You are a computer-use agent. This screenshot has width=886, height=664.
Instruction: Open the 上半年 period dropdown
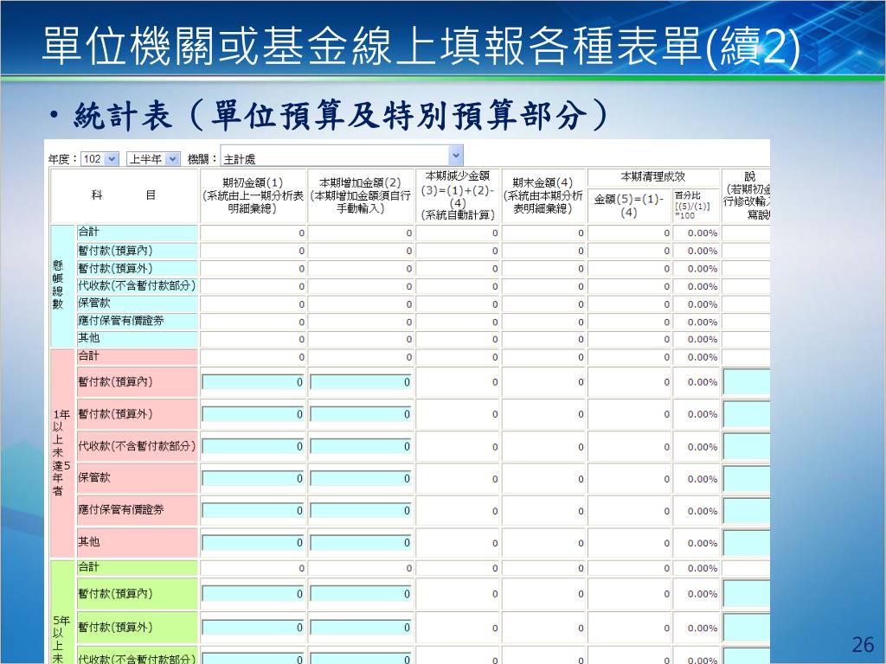click(152, 159)
